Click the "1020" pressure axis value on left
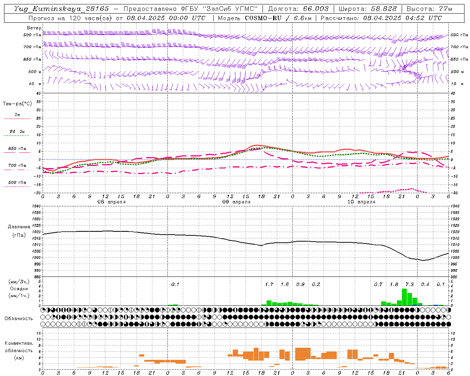Screen dimensions: 470x376 (x=36, y=232)
